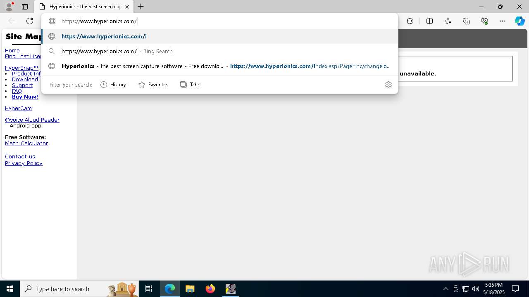Viewport: 529px width, 297px height.
Task: Open the FAQ link
Action: pyautogui.click(x=17, y=91)
